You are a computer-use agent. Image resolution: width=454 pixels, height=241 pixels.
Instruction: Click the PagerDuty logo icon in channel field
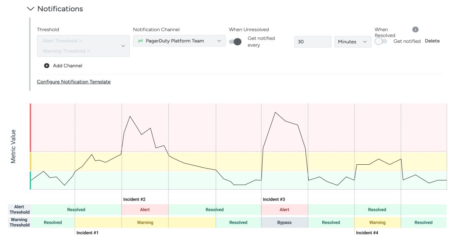coord(140,41)
